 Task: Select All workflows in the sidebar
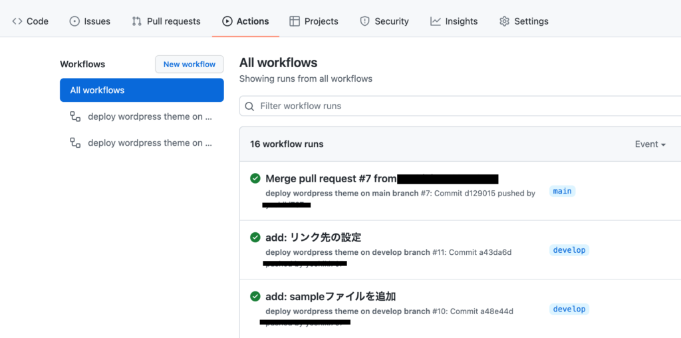[x=142, y=90]
